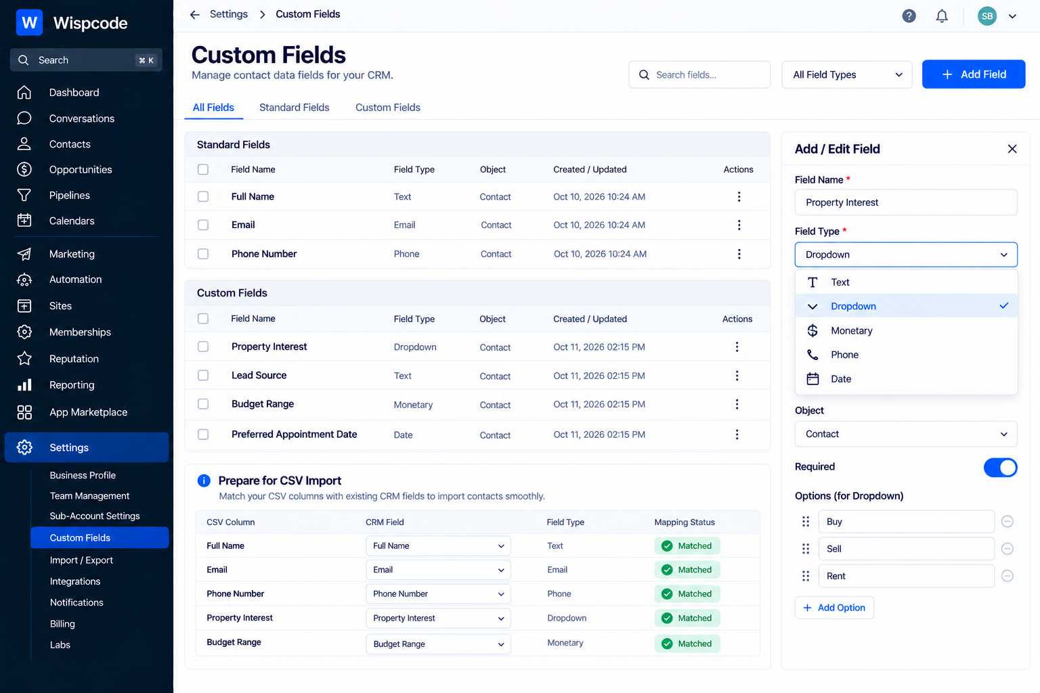1040x693 pixels.
Task: Click the sidebar Search box
Action: tap(86, 60)
